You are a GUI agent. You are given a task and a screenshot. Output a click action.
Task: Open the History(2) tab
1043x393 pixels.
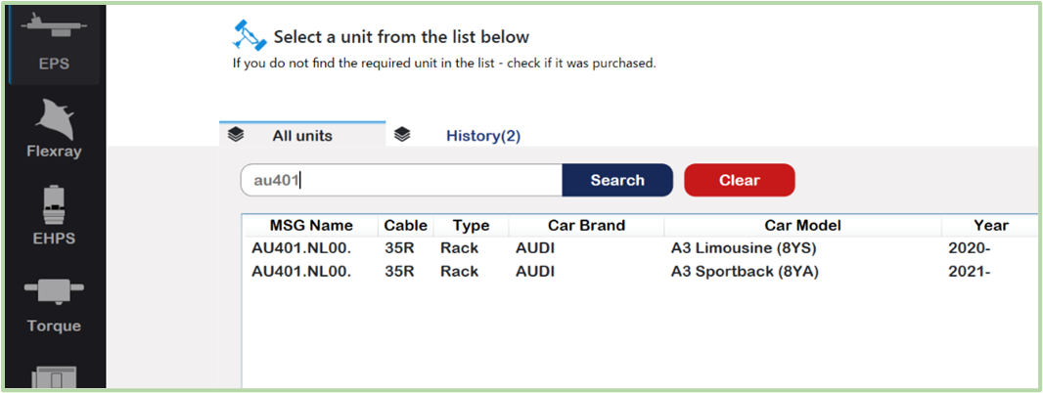click(x=483, y=136)
